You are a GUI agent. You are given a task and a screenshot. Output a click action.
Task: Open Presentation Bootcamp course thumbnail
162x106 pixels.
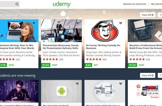tap(61, 31)
